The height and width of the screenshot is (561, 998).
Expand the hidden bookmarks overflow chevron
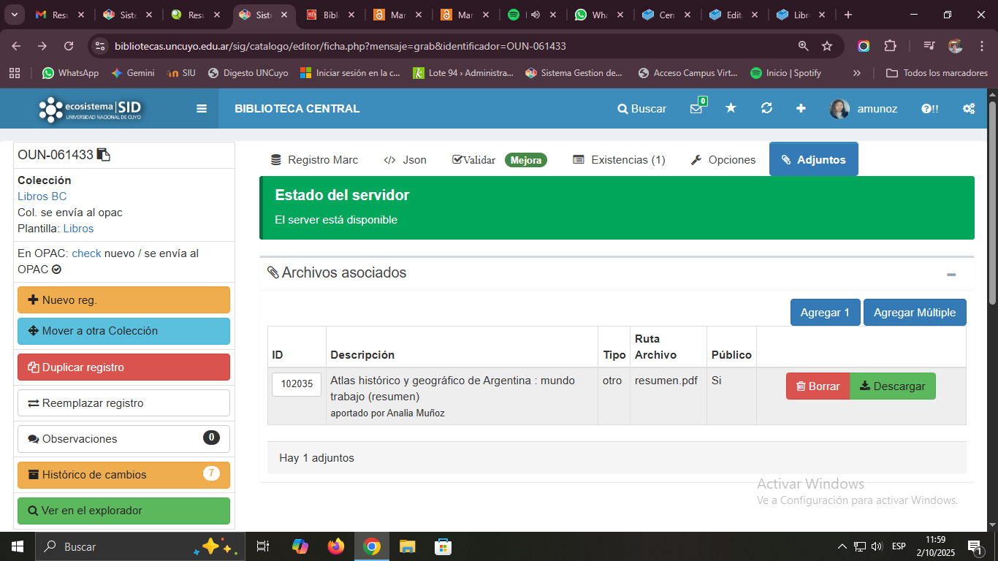[x=857, y=73]
